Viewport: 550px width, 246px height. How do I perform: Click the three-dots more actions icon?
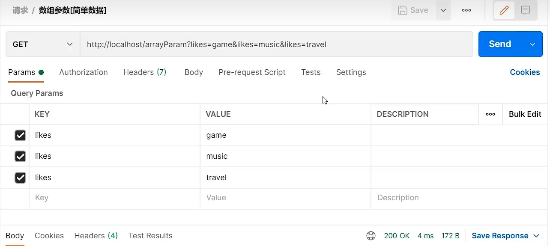[466, 11]
